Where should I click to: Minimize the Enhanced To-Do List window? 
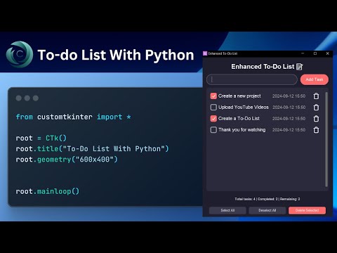point(303,53)
